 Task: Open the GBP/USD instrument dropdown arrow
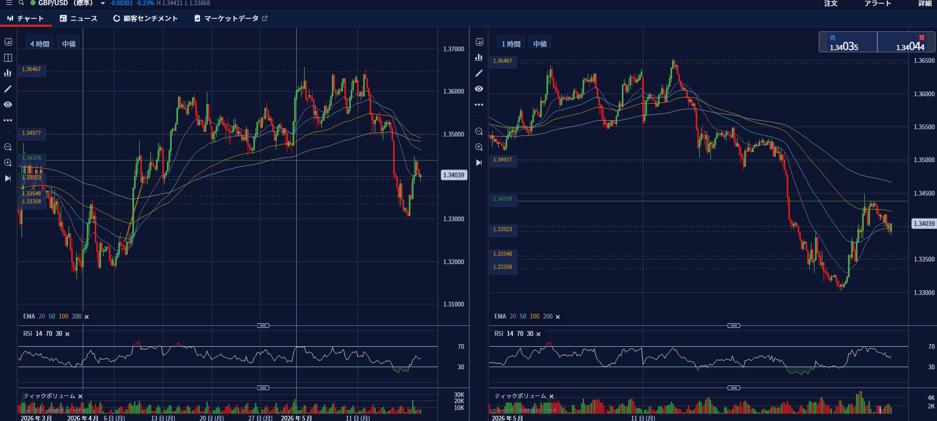tap(103, 4)
